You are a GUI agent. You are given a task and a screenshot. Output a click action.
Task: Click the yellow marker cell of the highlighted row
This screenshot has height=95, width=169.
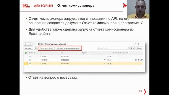coord(26,63)
